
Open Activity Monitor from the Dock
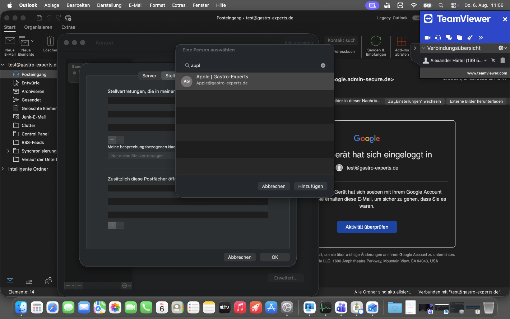(x=325, y=308)
